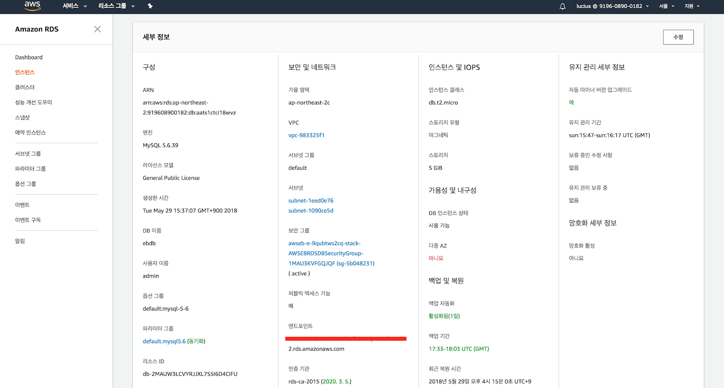Viewport: 724px width, 388px height.
Task: Click username value admin
Action: point(151,276)
